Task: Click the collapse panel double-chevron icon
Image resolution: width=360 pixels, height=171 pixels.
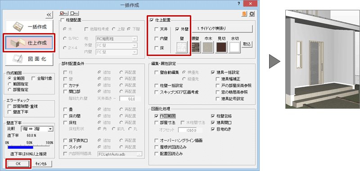Action: click(49, 15)
